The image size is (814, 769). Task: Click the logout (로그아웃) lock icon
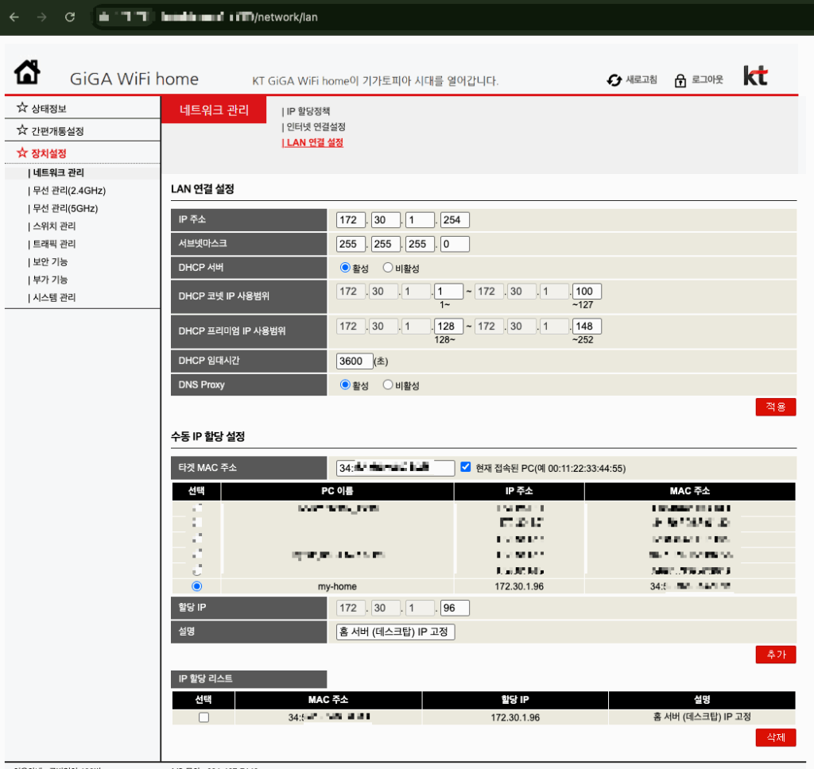pos(680,80)
